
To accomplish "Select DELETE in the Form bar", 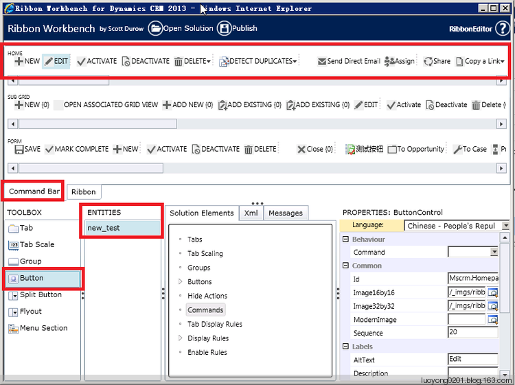I will 260,150.
